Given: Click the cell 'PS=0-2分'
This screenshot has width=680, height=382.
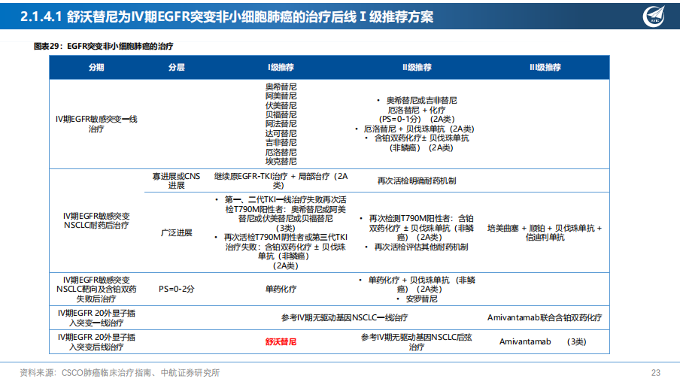Looking at the screenshot, I should coord(177,290).
